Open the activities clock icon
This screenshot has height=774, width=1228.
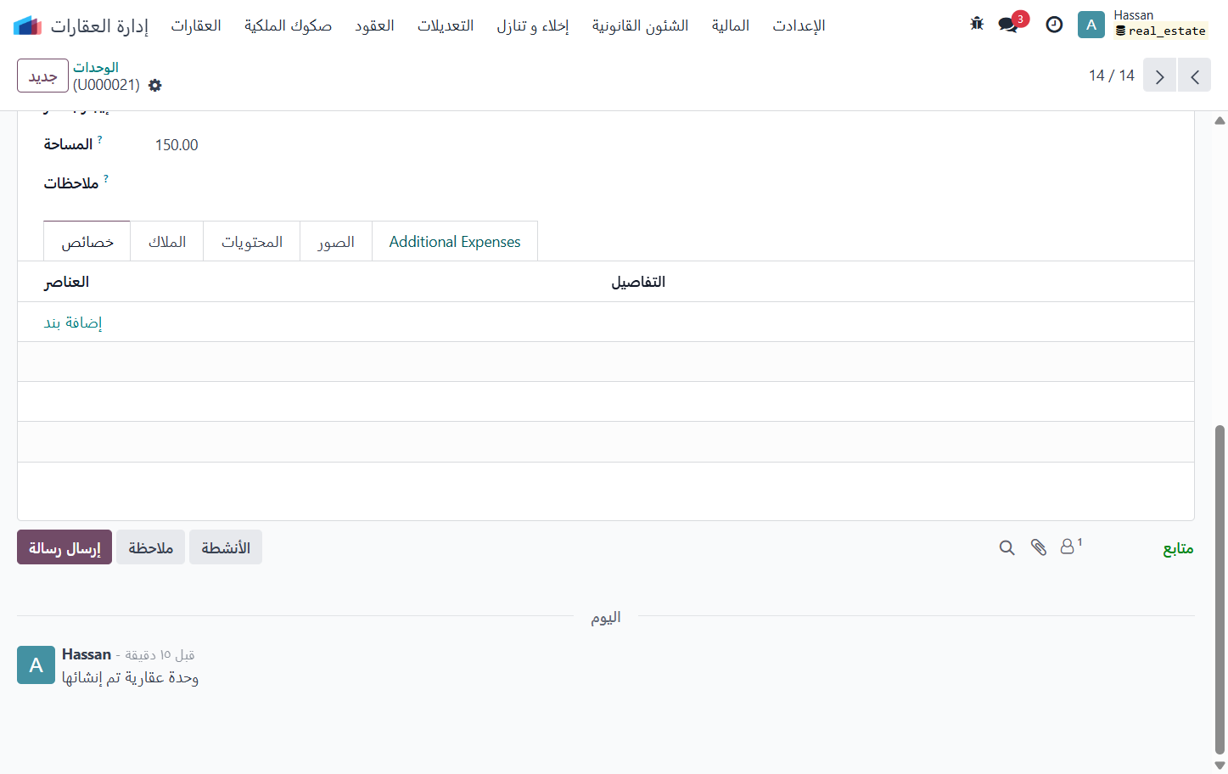pos(1054,25)
